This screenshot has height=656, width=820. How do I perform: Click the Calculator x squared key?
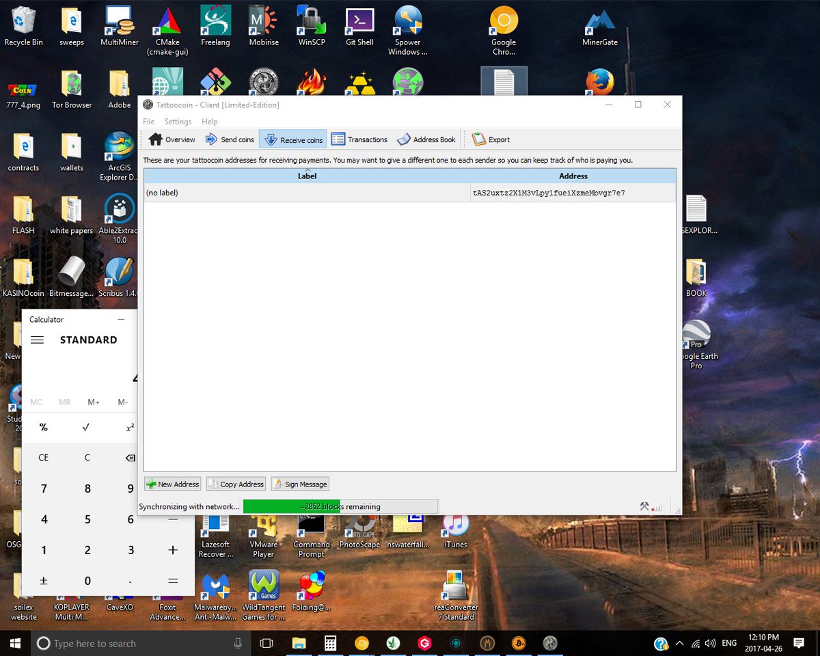coord(130,427)
